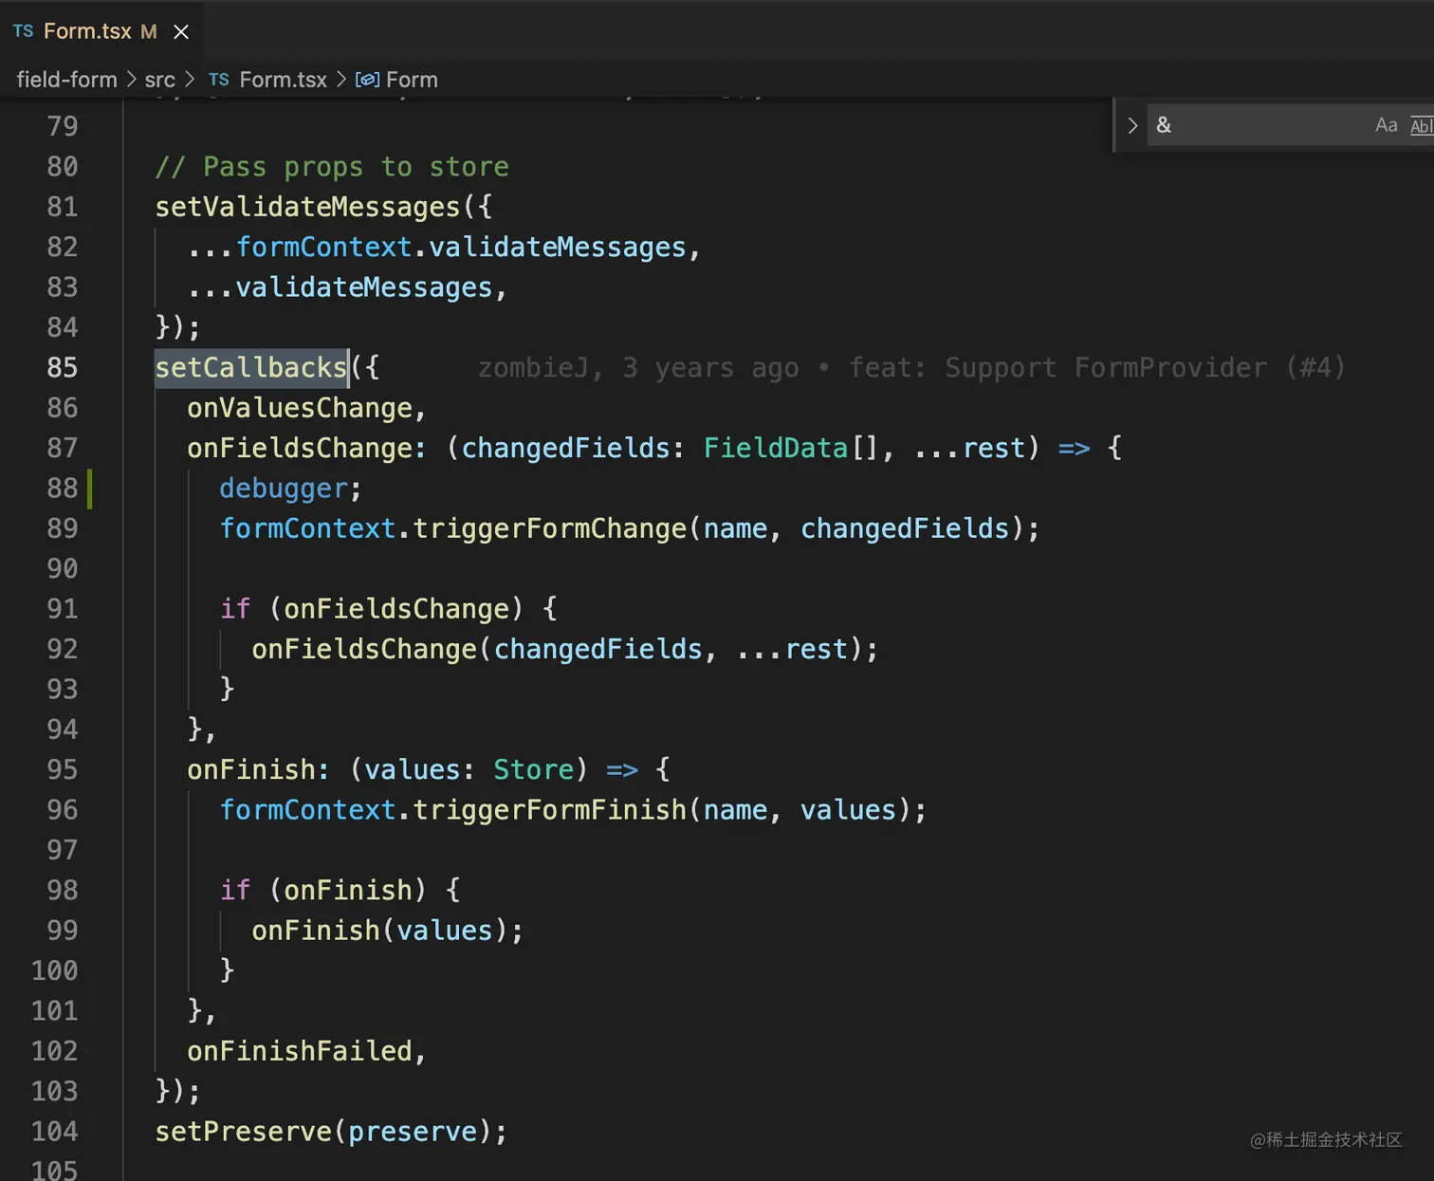This screenshot has height=1181, width=1434.
Task: Select the Form.tsx editor tab
Action: [101, 31]
